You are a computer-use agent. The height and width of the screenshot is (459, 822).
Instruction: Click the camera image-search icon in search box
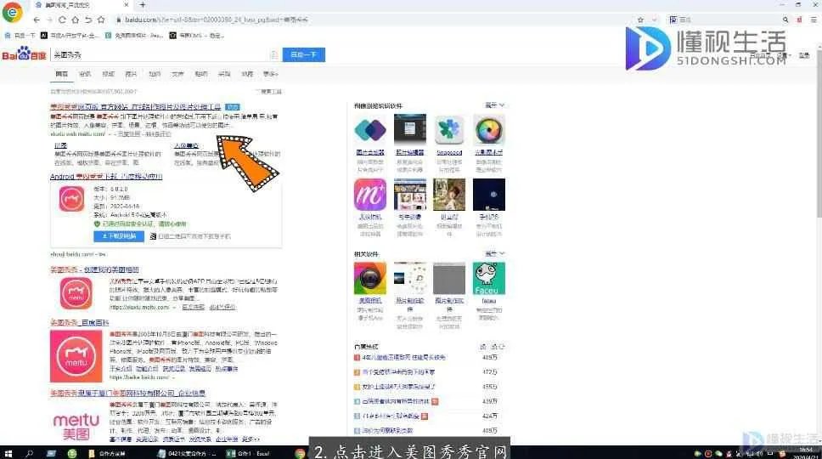click(273, 54)
